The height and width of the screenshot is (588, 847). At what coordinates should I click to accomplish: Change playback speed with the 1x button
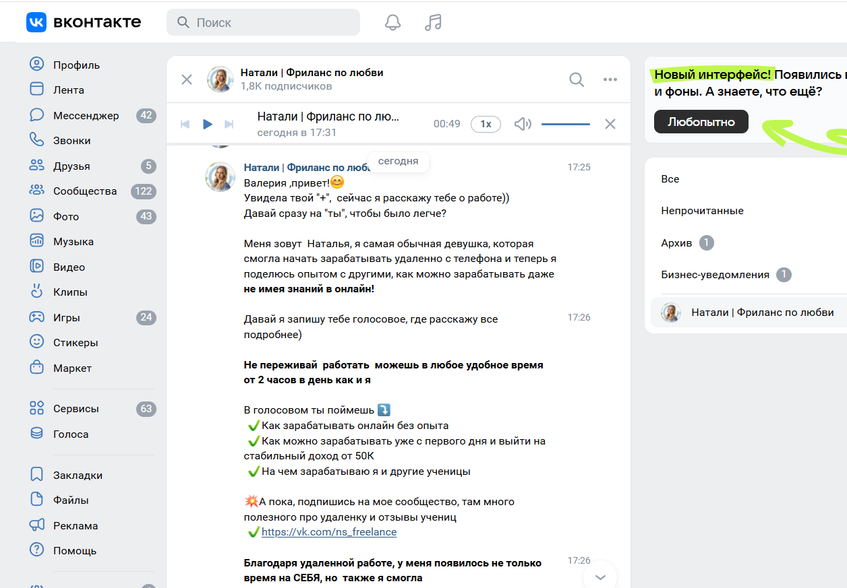pyautogui.click(x=486, y=124)
